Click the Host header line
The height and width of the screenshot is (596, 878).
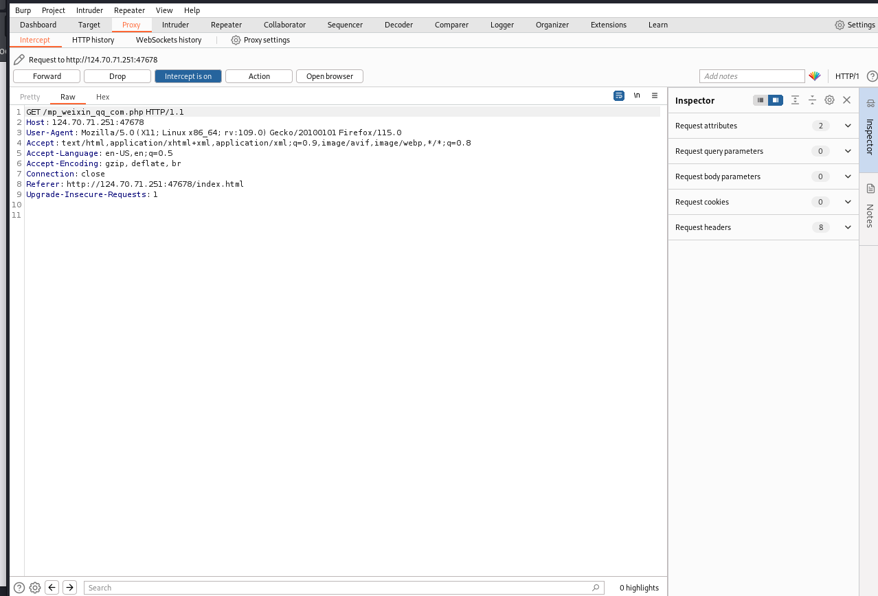click(x=85, y=122)
